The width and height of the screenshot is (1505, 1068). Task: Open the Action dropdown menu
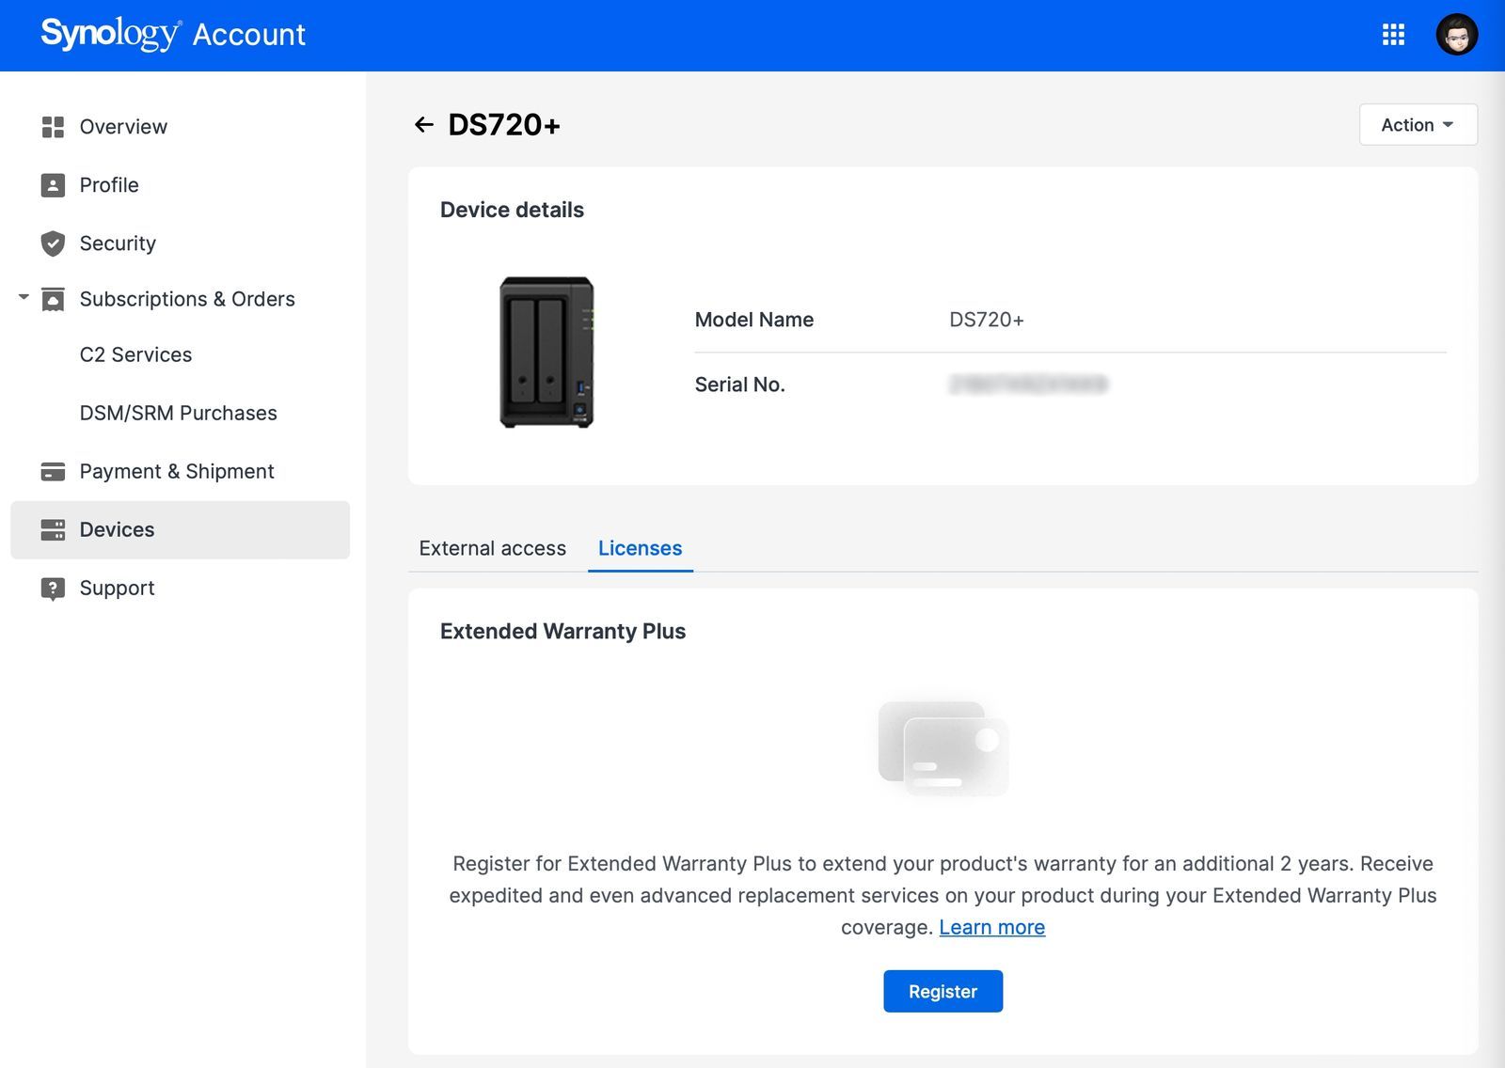pos(1418,124)
